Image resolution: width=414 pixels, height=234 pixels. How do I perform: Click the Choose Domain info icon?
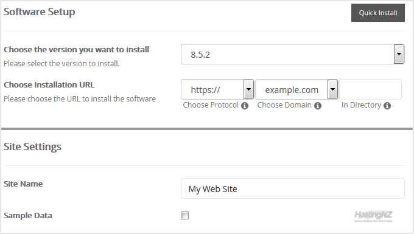click(x=318, y=106)
